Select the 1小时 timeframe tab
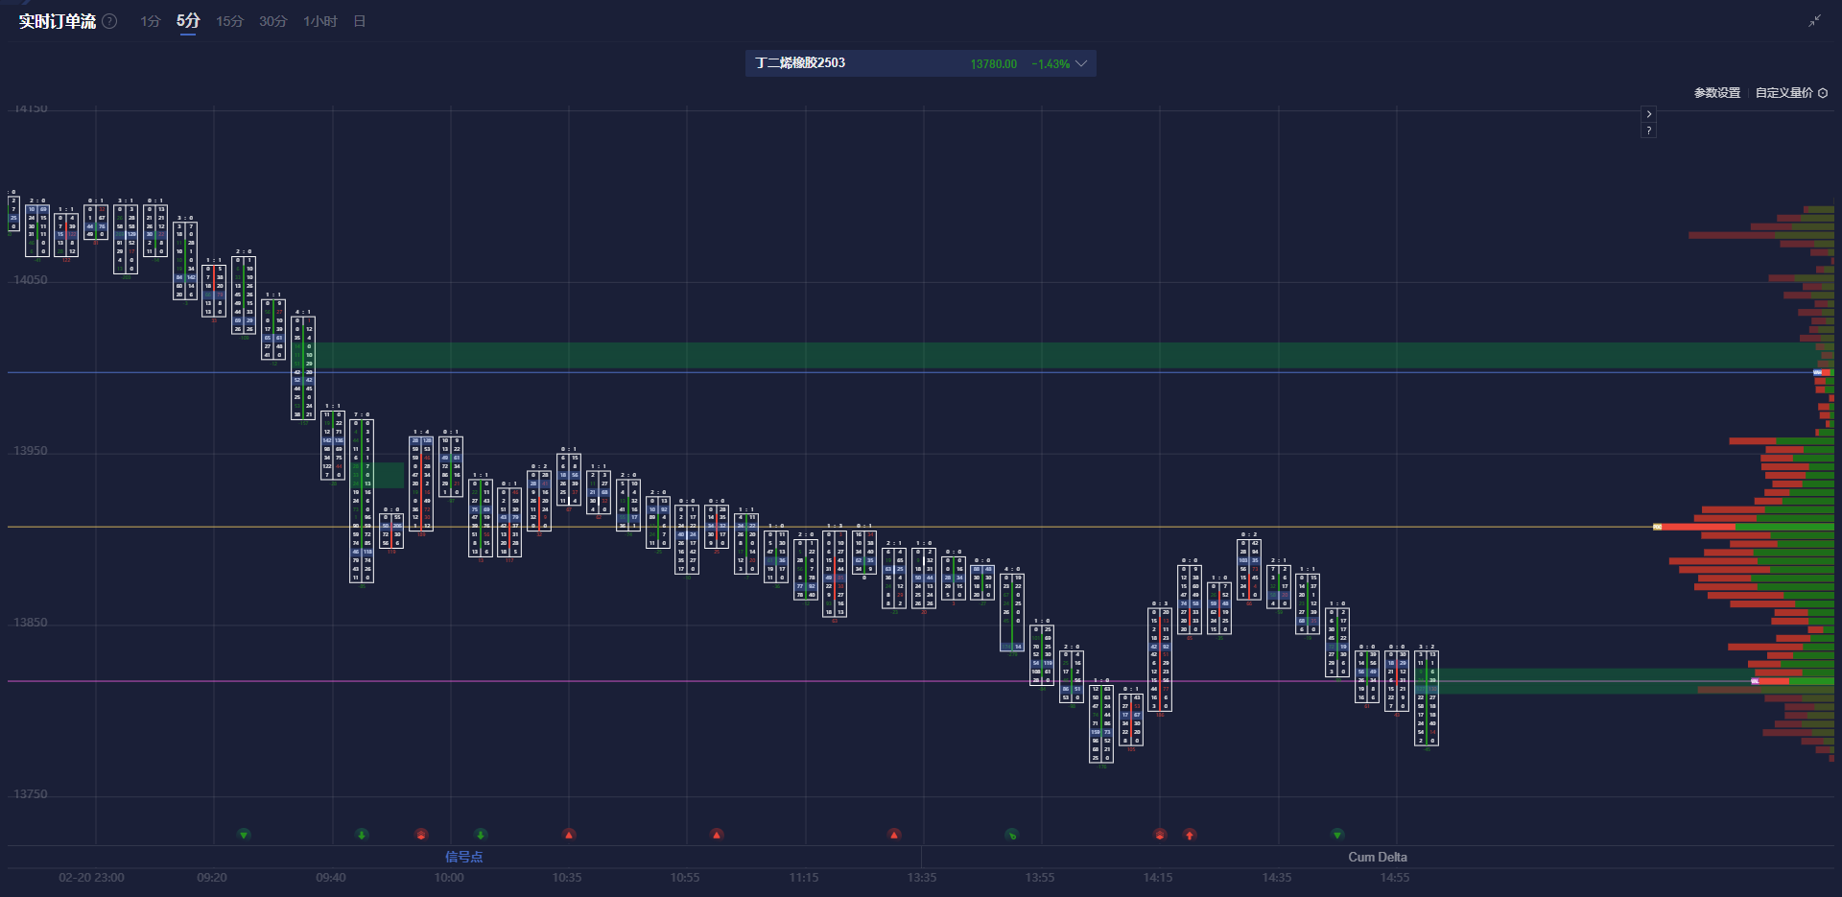 coord(319,21)
